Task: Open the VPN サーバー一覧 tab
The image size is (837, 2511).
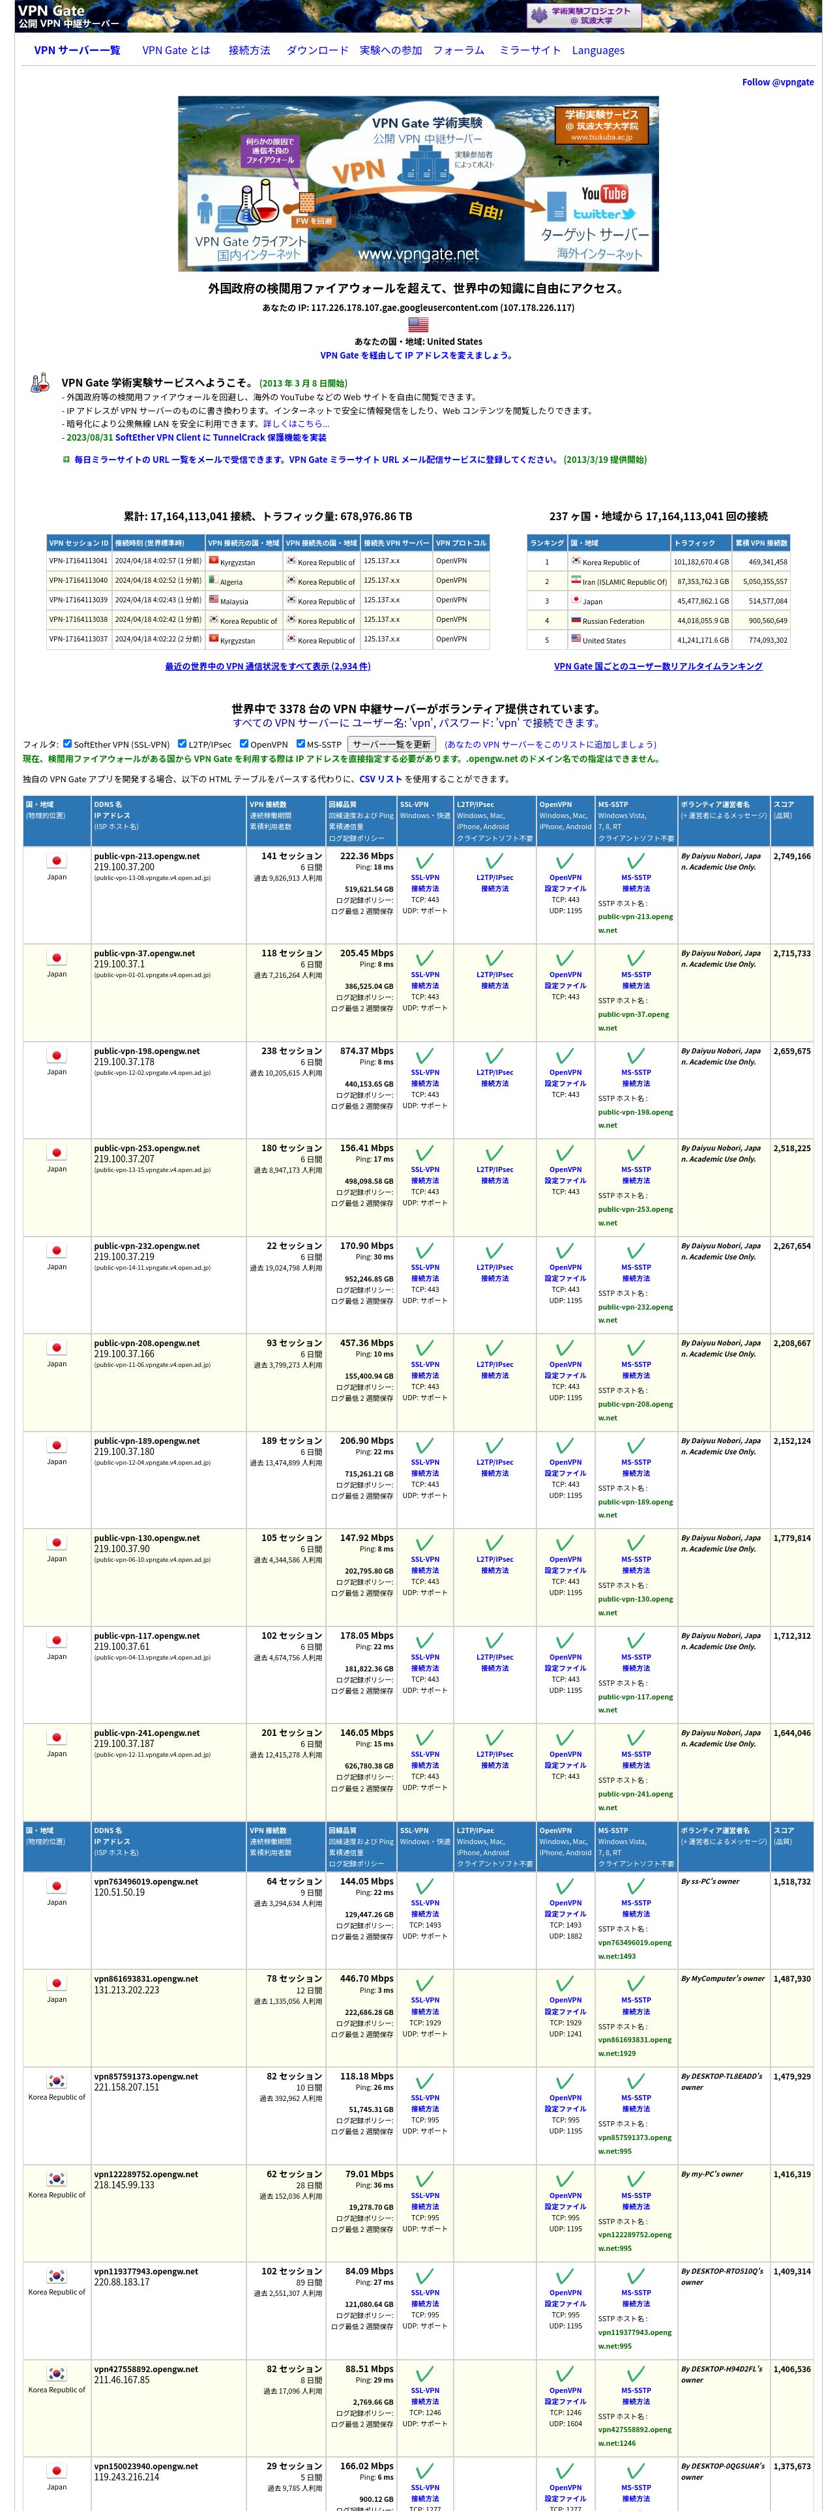Action: click(77, 50)
